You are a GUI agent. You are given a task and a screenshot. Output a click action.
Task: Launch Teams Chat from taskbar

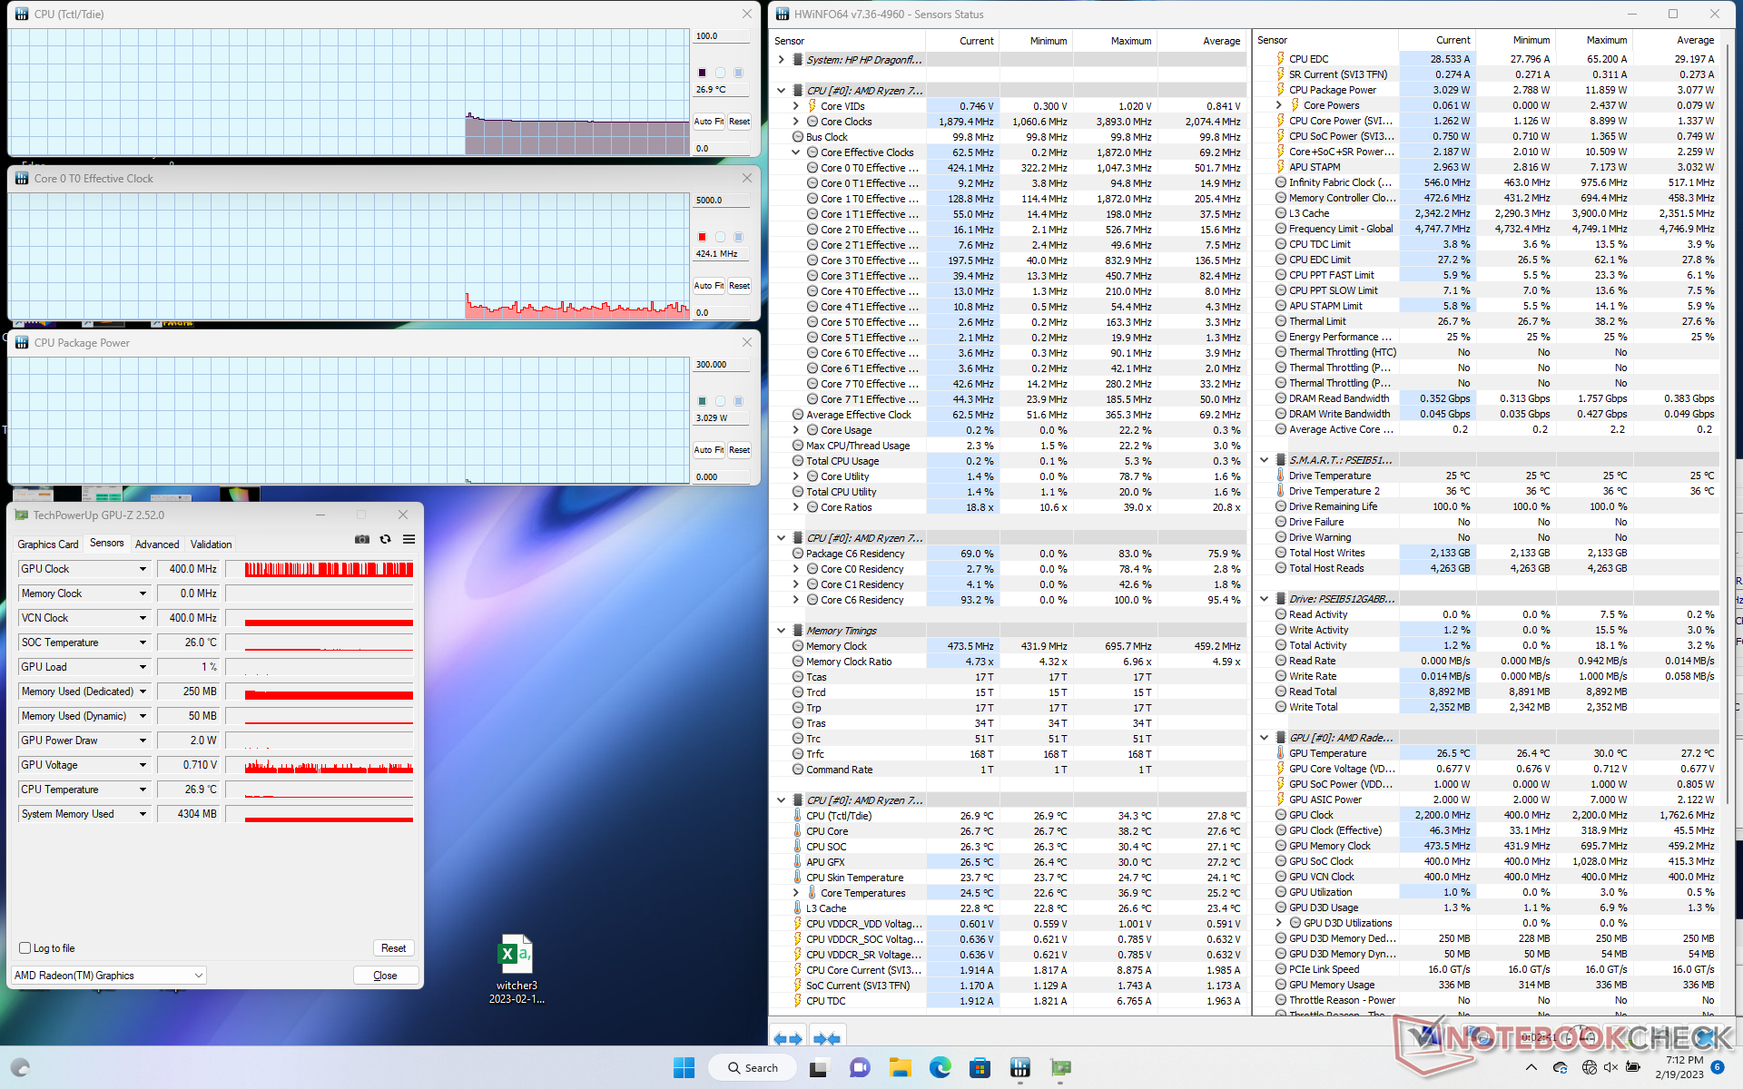pos(860,1067)
